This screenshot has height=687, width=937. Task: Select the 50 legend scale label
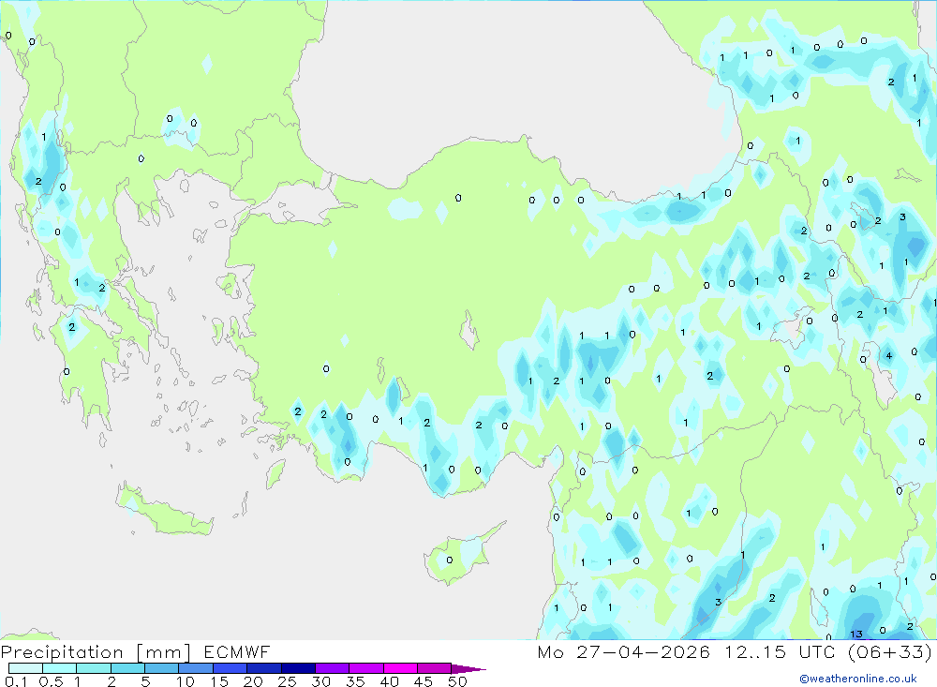pyautogui.click(x=458, y=681)
